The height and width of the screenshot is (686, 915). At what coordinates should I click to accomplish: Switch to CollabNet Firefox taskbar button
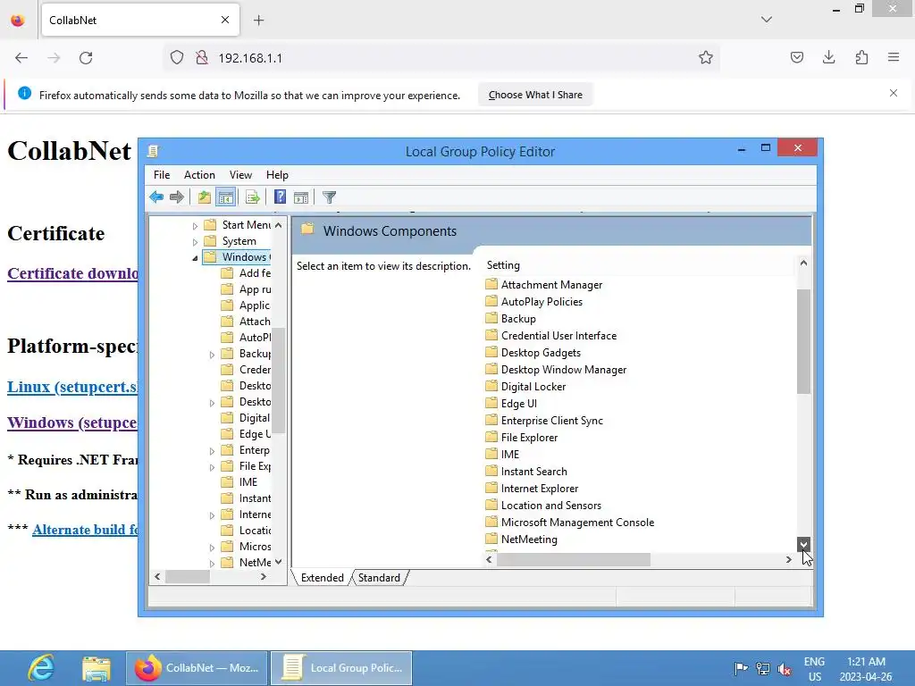(197, 668)
